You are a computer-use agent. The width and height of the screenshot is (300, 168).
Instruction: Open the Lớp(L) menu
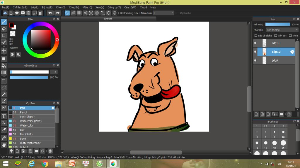[35, 7]
